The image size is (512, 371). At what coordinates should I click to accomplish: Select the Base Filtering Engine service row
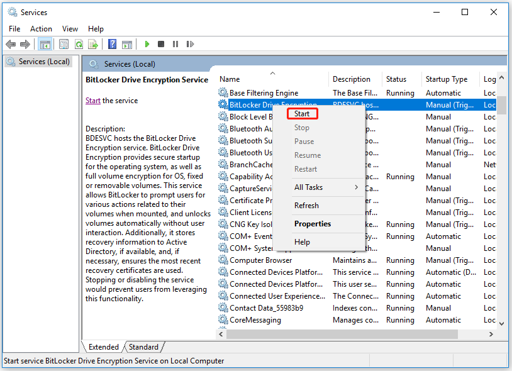click(357, 92)
